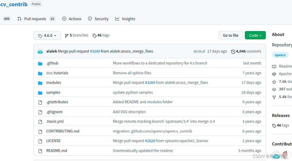Image resolution: width=292 pixels, height=161 pixels.
Task: Click the Readme book icon in About
Action: 274,66
